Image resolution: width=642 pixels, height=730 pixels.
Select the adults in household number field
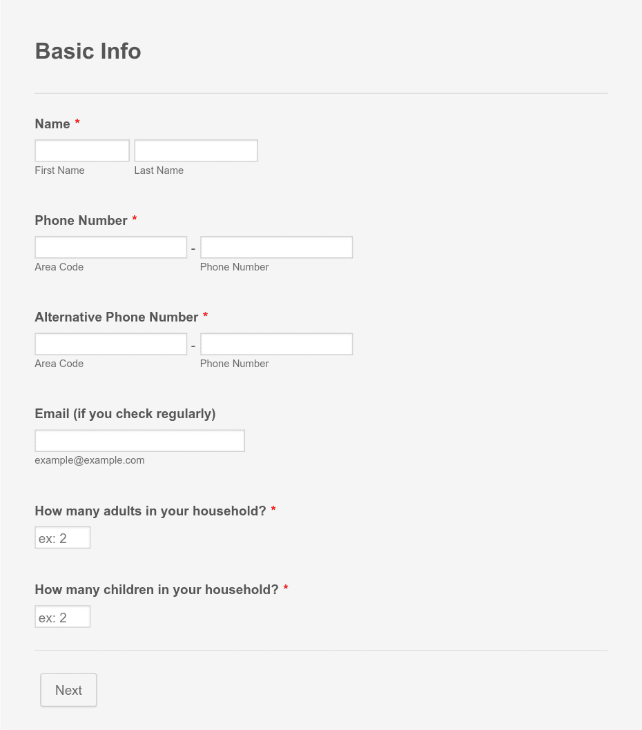pyautogui.click(x=62, y=537)
